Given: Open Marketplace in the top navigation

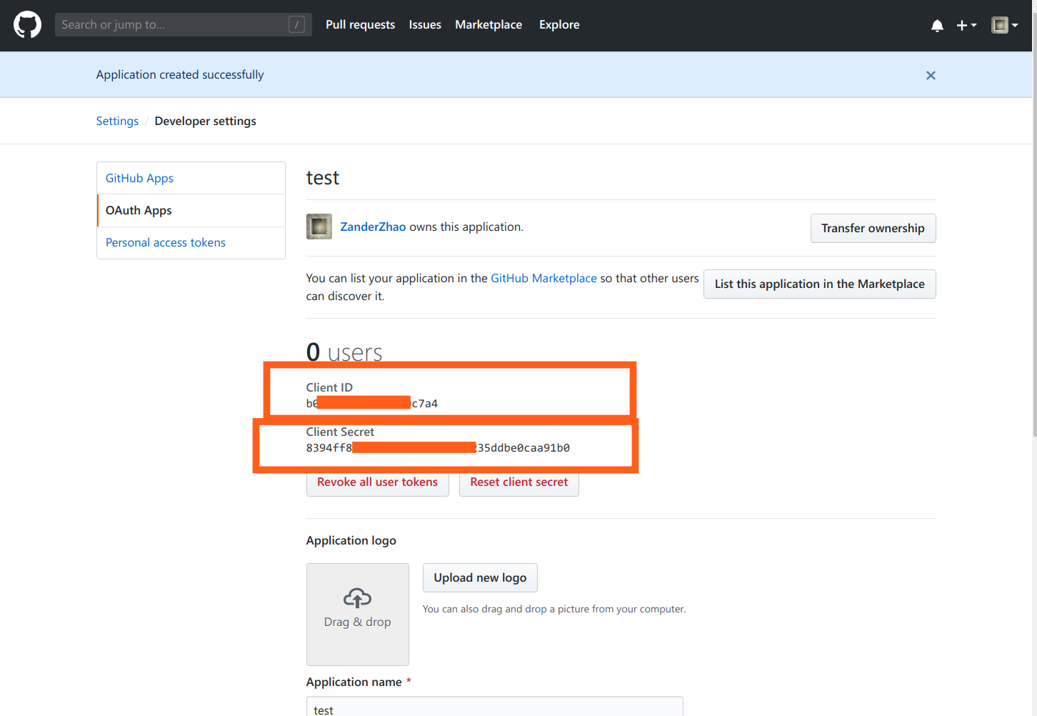Looking at the screenshot, I should click(x=489, y=24).
